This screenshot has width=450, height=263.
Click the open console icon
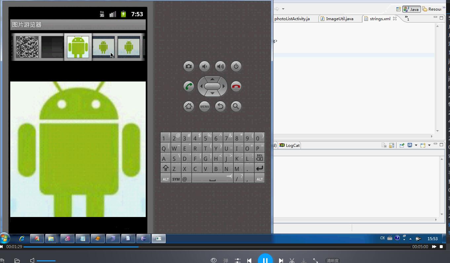click(x=423, y=145)
